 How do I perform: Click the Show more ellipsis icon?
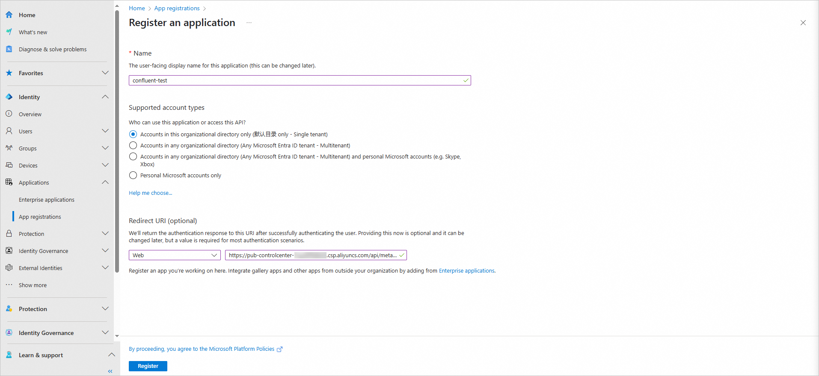pos(9,285)
